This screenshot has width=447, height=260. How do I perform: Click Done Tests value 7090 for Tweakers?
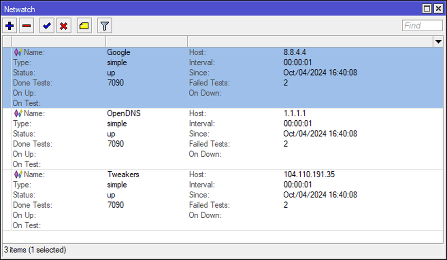tap(115, 205)
